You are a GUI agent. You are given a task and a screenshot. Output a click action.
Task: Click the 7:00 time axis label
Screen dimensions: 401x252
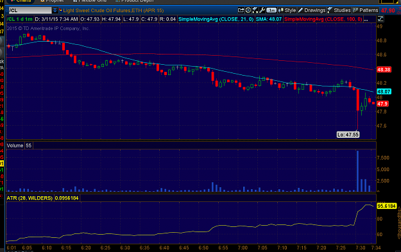tap(243, 248)
